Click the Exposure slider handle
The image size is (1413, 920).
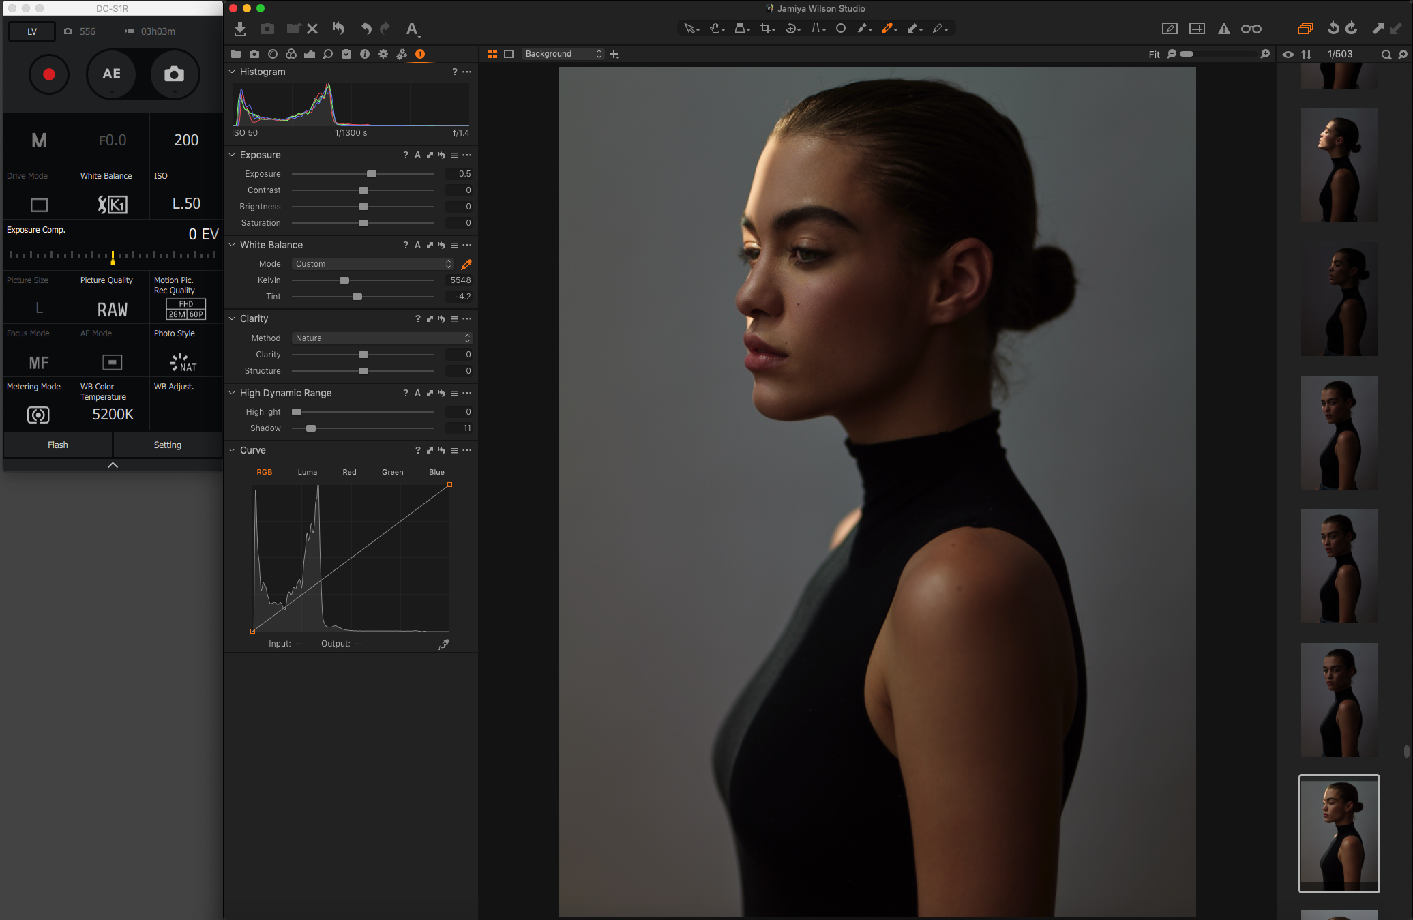(x=372, y=174)
